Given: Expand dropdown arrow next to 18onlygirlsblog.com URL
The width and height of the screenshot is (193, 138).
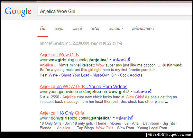Looking at the screenshot, I should click(x=114, y=118).
